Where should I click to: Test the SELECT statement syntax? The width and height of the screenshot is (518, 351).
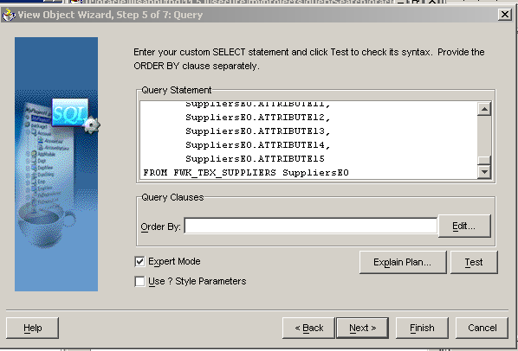click(474, 262)
